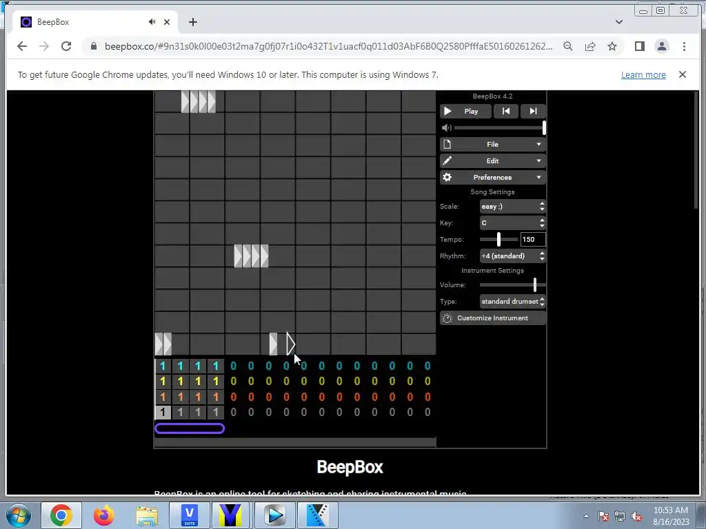The image size is (706, 529).
Task: Mute the BeepBox tab audio
Action: tap(152, 21)
